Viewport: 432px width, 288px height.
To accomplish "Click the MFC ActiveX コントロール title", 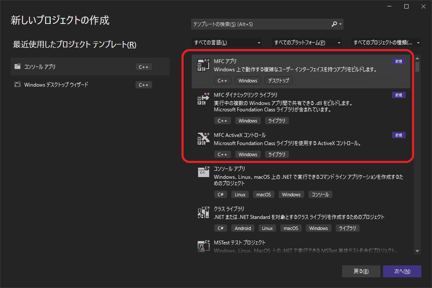I will pyautogui.click(x=240, y=135).
